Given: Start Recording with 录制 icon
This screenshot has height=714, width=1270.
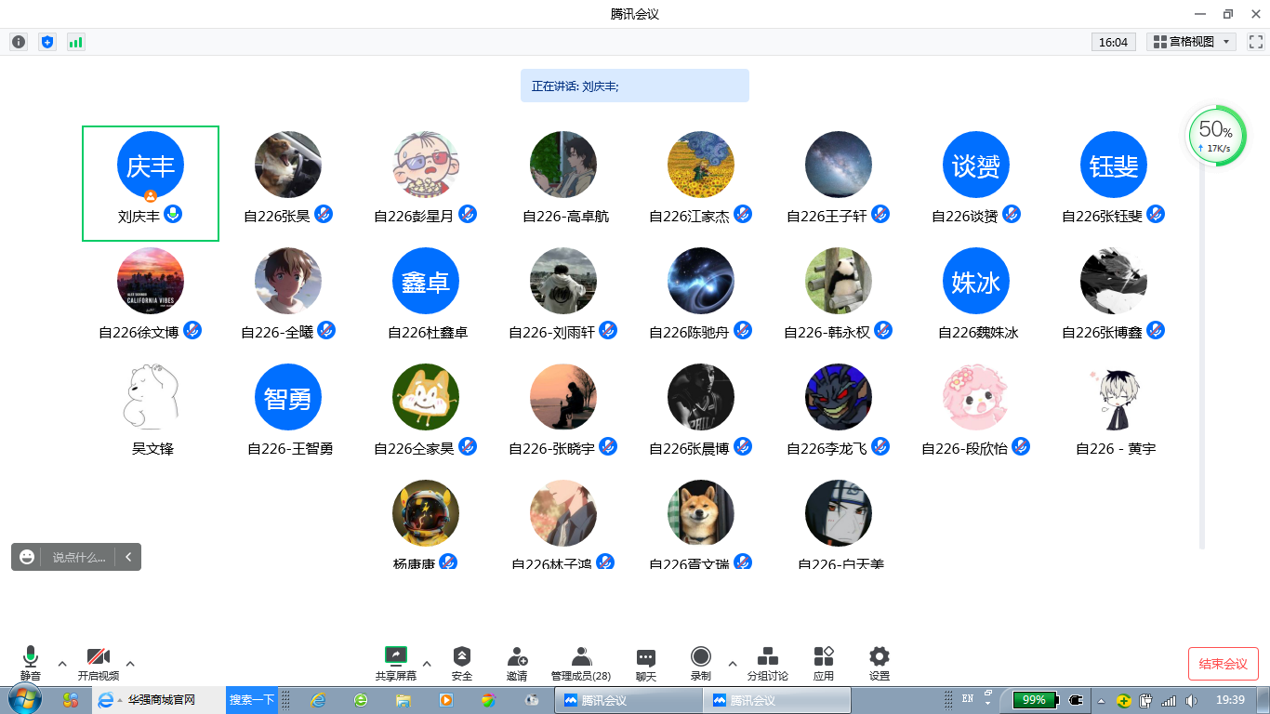Looking at the screenshot, I should pyautogui.click(x=701, y=663).
